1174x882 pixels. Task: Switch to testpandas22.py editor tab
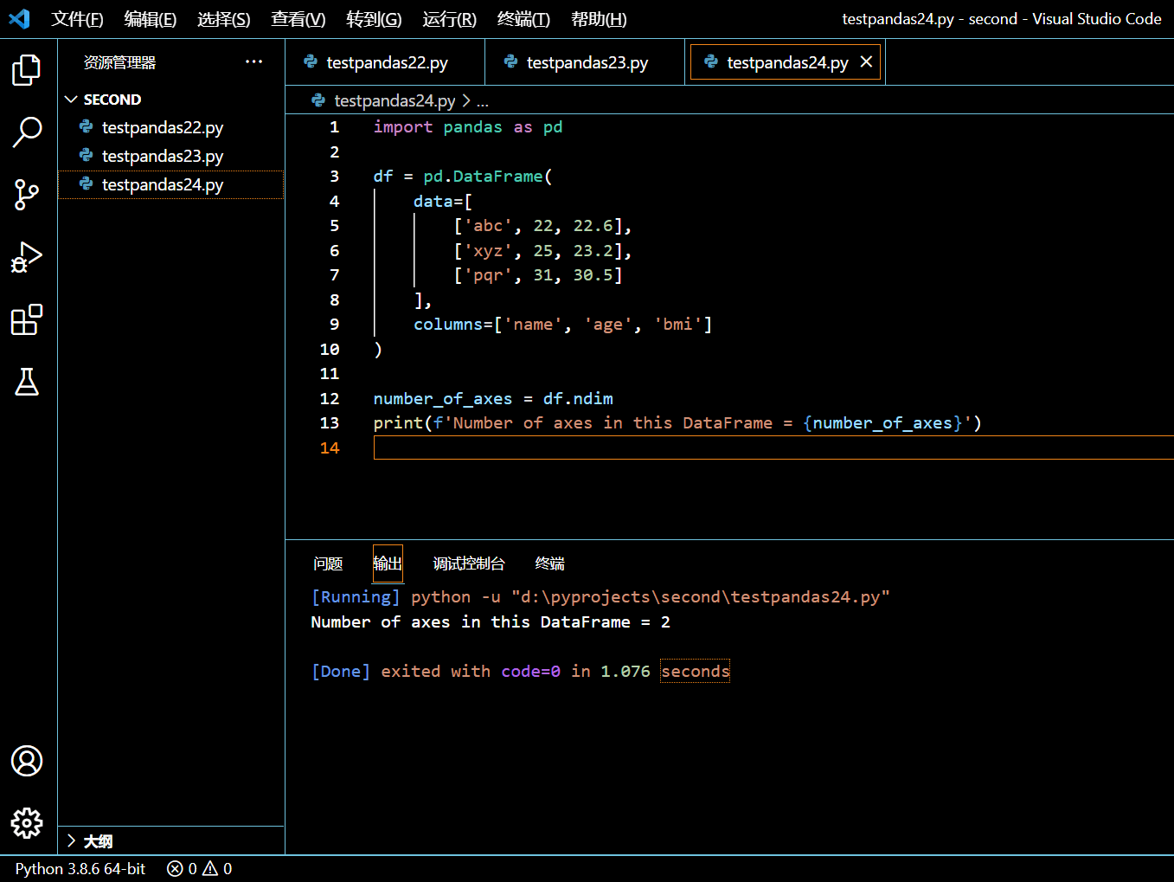pos(385,62)
